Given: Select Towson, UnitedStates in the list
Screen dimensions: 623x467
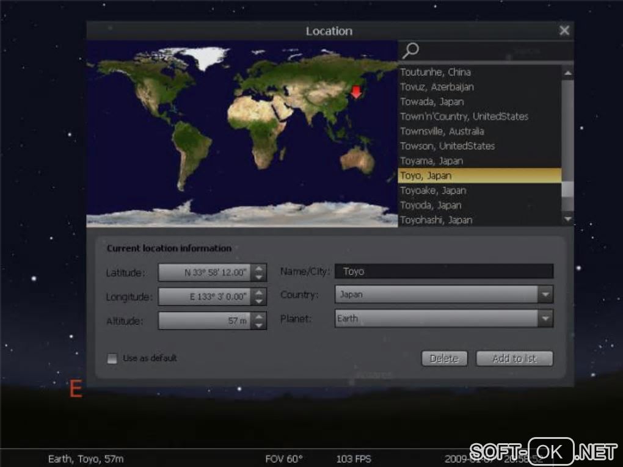Looking at the screenshot, I should click(479, 146).
